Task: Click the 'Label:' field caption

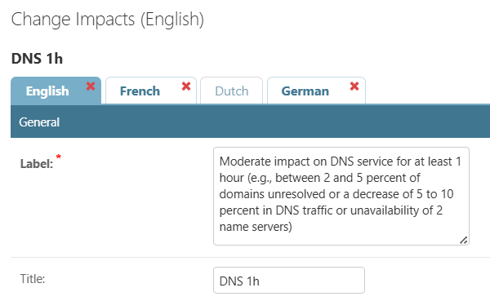Action: pos(37,164)
